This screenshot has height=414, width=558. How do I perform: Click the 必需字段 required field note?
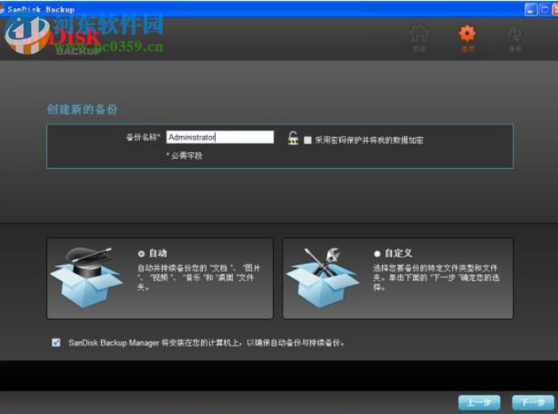click(185, 156)
